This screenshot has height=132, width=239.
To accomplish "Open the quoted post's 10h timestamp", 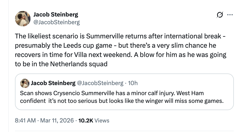I will pos(133,83).
